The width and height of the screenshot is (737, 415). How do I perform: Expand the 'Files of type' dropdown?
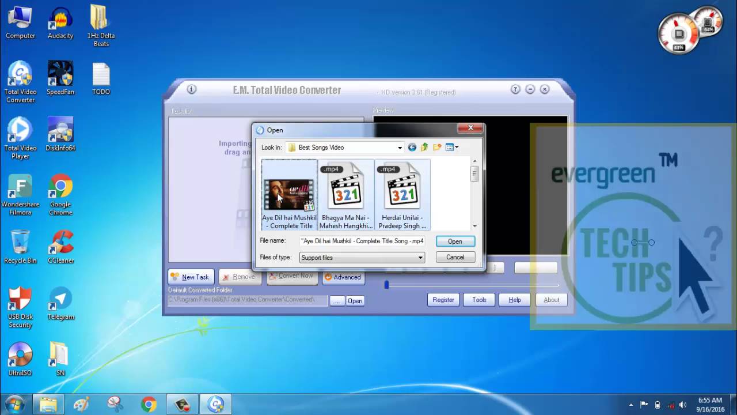420,258
